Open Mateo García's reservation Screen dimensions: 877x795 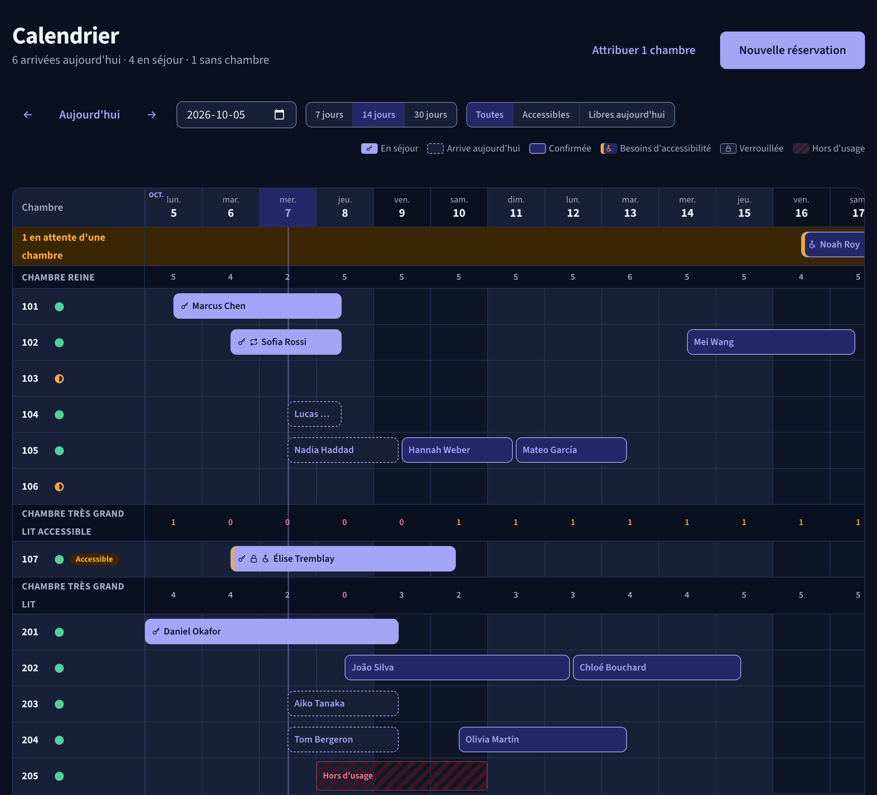[x=571, y=450]
